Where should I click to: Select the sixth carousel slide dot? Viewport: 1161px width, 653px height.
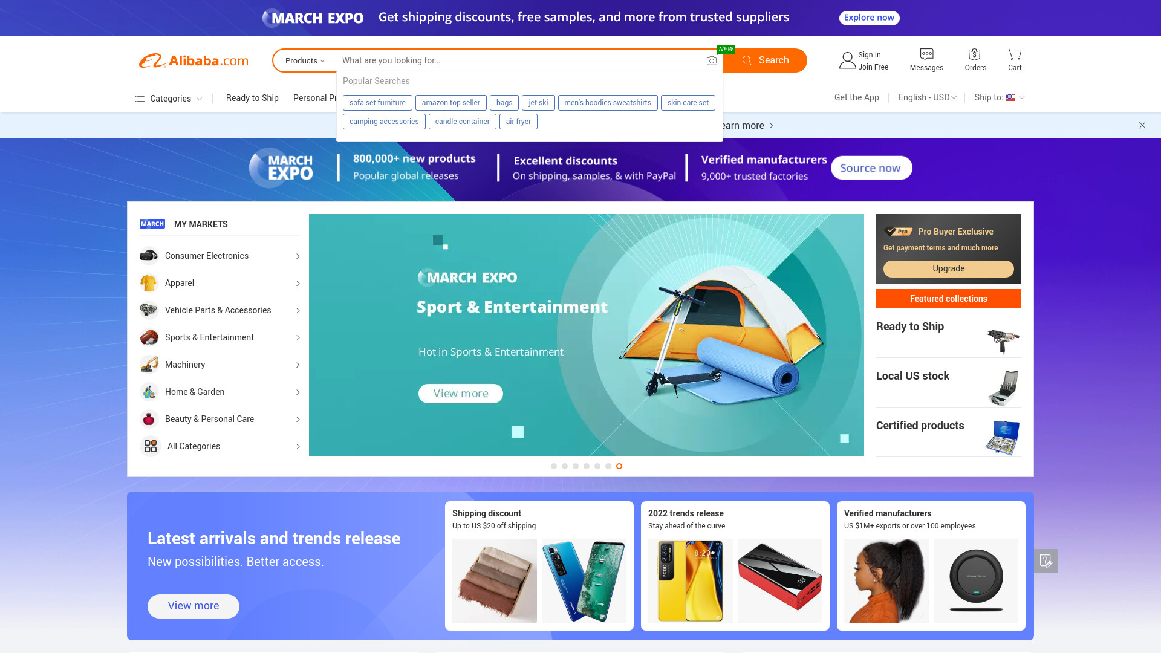[608, 466]
